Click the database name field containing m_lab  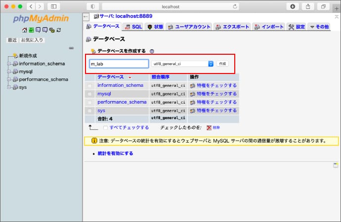click(x=119, y=64)
